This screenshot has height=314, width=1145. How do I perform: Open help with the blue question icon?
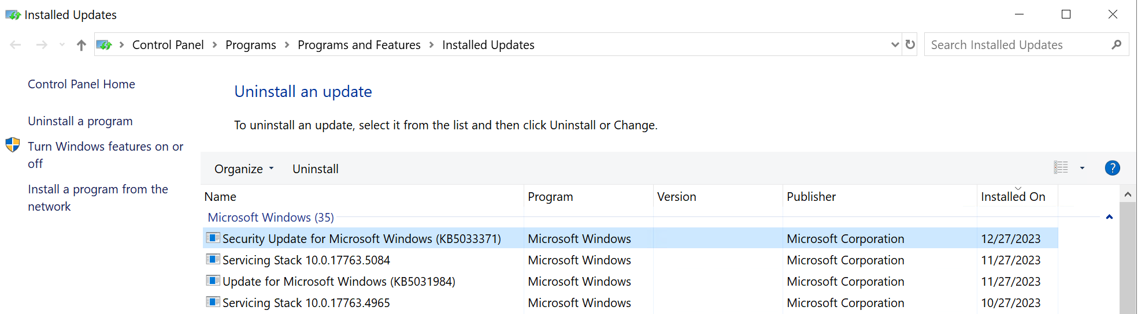click(x=1112, y=168)
